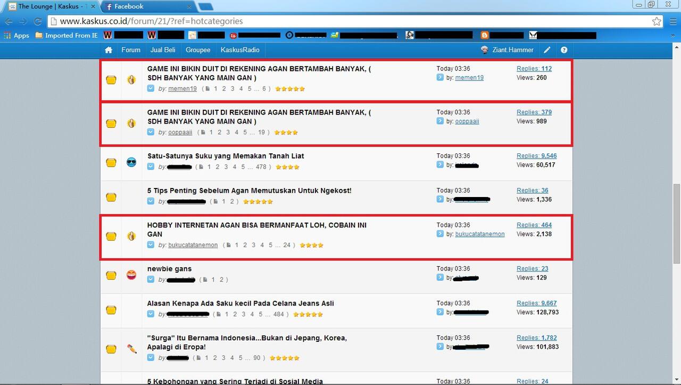Open thread starter bukucatatanemon's profile link

coord(193,245)
